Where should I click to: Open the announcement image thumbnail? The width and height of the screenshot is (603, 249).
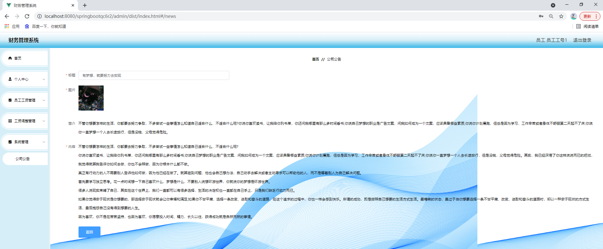pyautogui.click(x=91, y=98)
